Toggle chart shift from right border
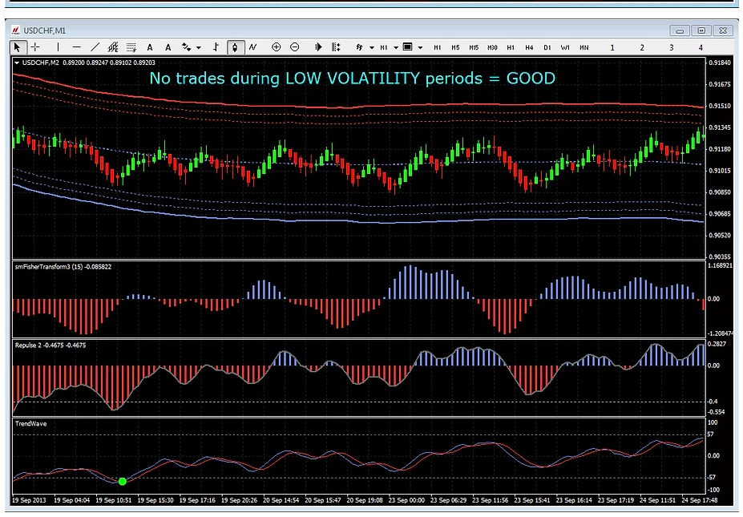 pos(336,47)
